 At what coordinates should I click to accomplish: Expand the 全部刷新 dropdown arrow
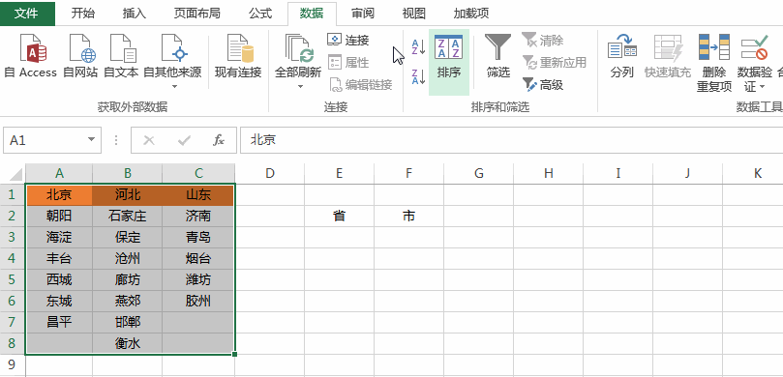pyautogui.click(x=301, y=86)
